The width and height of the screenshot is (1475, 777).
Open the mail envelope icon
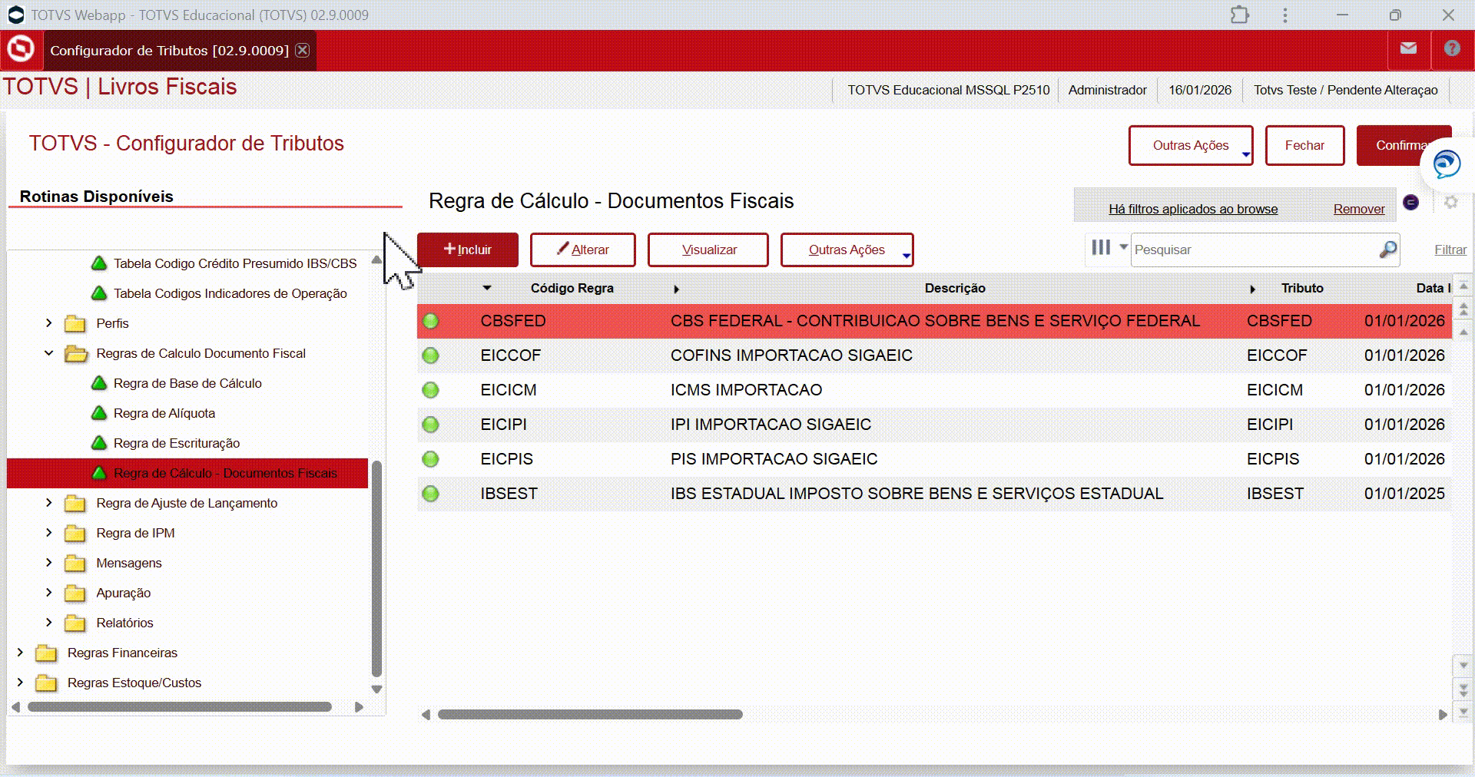point(1408,49)
